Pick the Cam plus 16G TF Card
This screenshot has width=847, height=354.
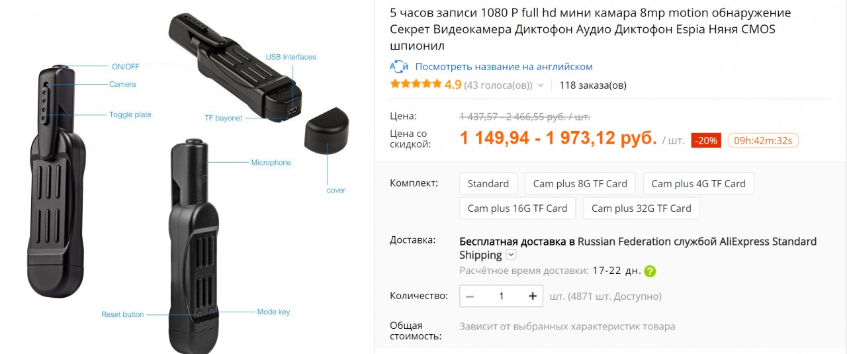tap(517, 208)
